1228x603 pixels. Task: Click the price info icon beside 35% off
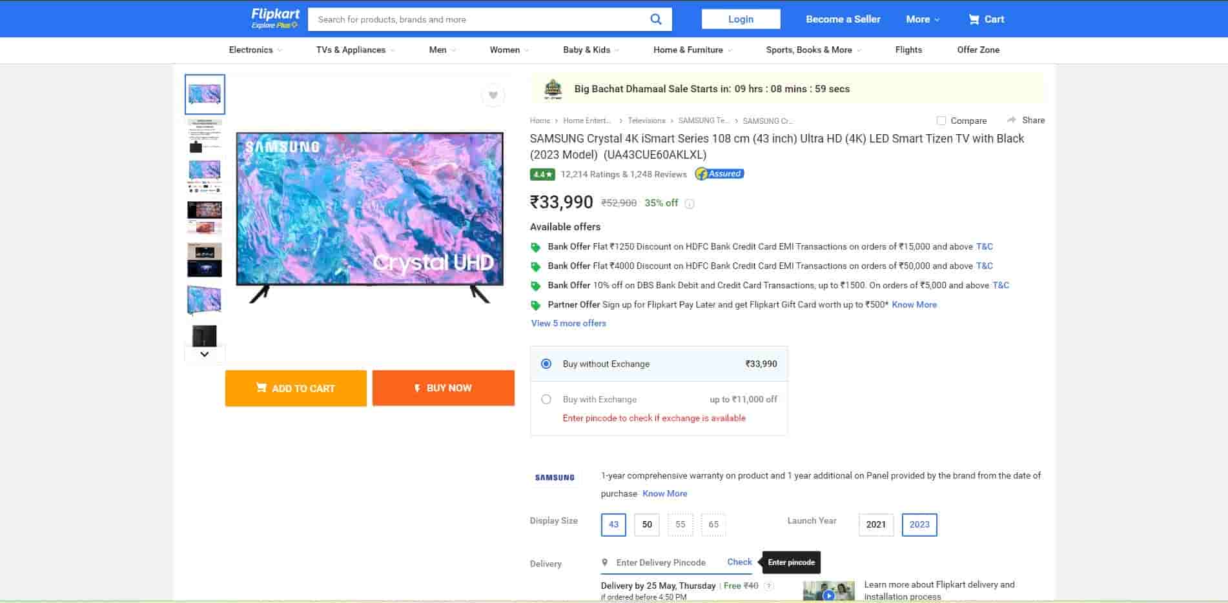(x=690, y=204)
